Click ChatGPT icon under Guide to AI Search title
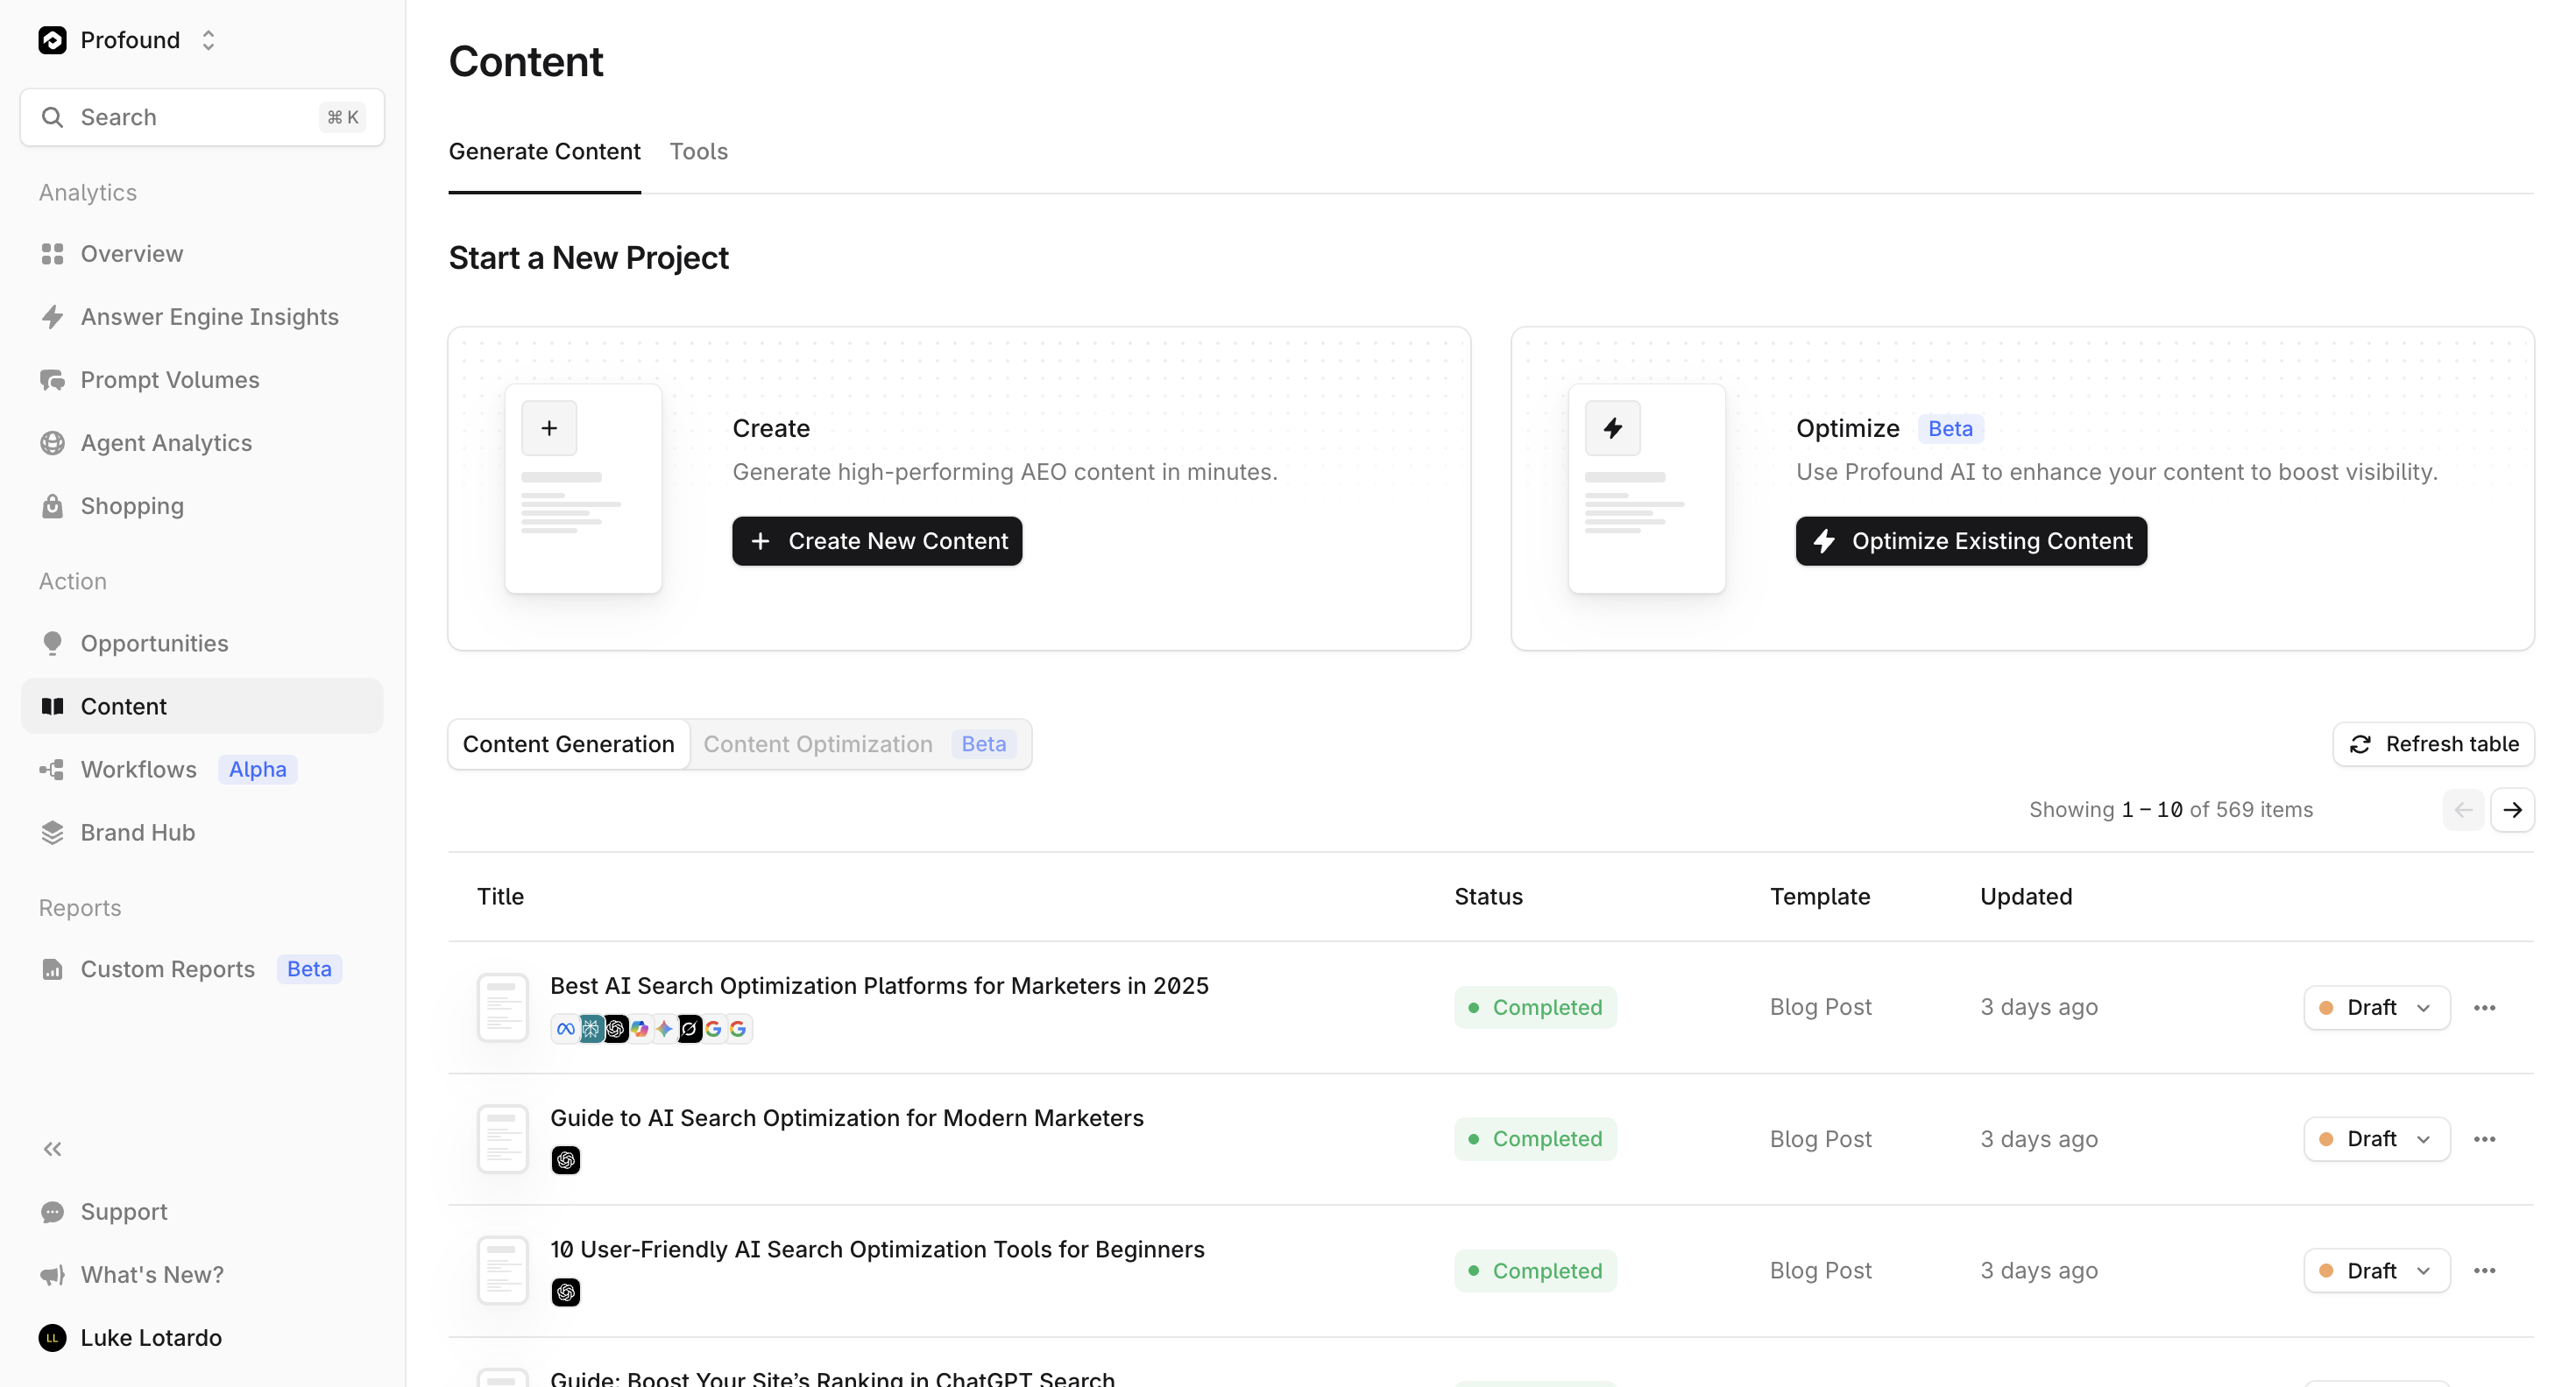Image resolution: width=2576 pixels, height=1387 pixels. [x=565, y=1160]
